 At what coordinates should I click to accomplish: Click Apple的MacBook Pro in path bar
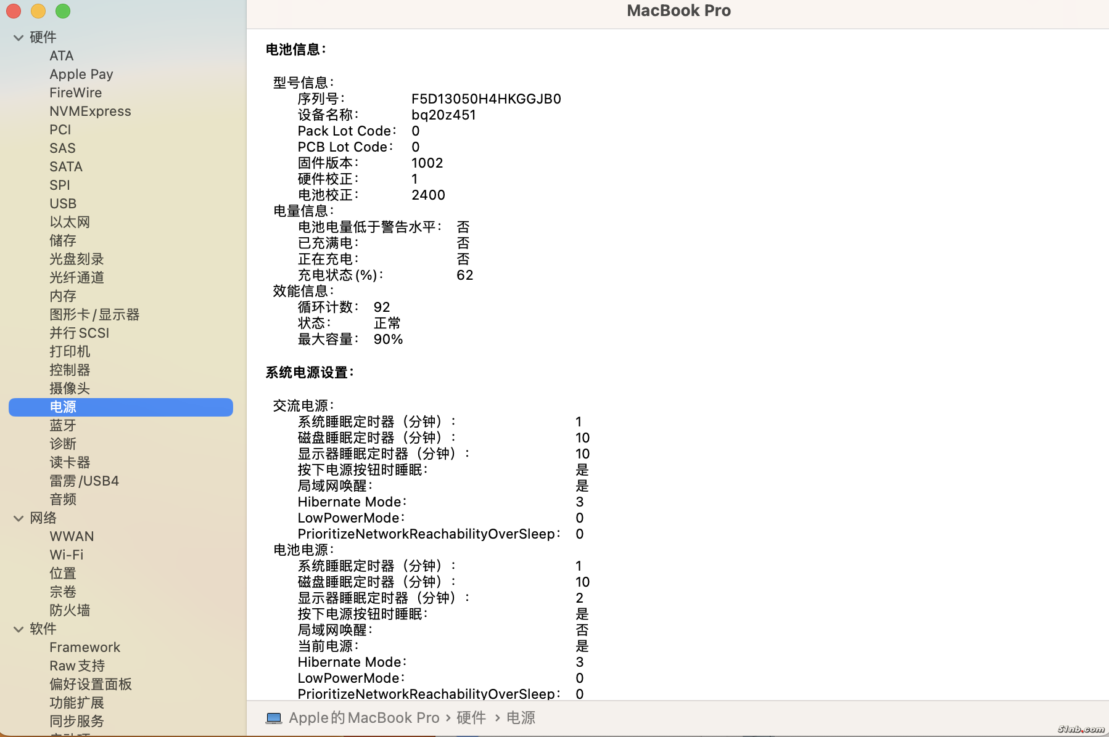coord(364,718)
